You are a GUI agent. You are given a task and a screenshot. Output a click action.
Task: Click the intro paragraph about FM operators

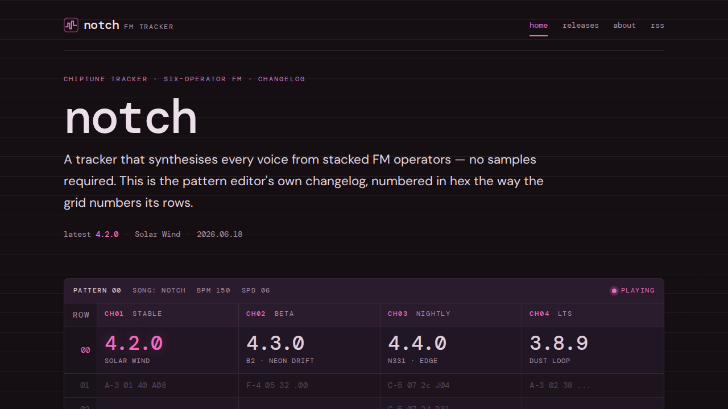coord(304,181)
